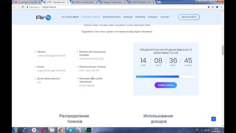Viewport: 236px width, 133px height.
Task: Open Skype from the taskbar
Action: [x=70, y=130]
